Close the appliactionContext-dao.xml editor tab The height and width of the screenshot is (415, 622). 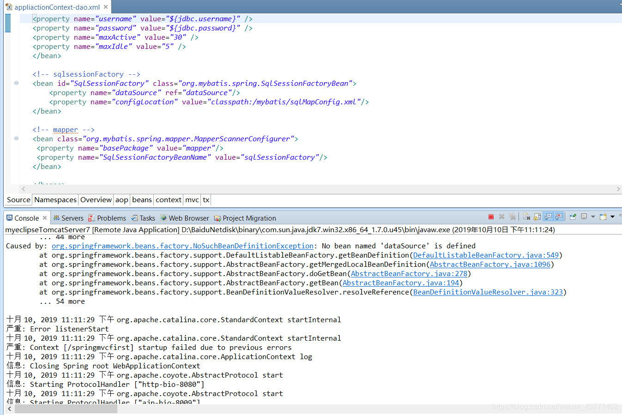click(106, 7)
